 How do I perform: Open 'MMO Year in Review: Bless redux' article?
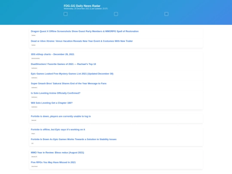click(x=58, y=153)
